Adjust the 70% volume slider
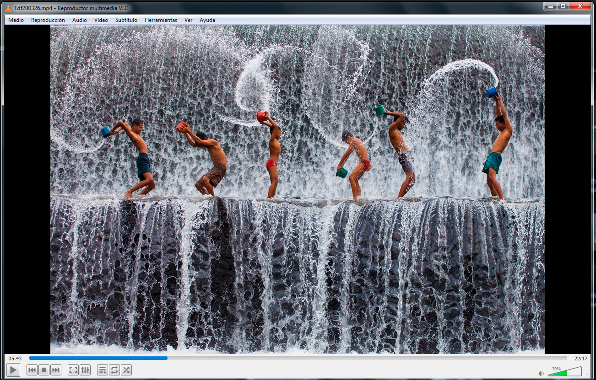This screenshot has height=380, width=596. tap(565, 372)
